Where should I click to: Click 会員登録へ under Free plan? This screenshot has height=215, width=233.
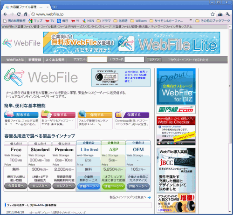(16, 186)
